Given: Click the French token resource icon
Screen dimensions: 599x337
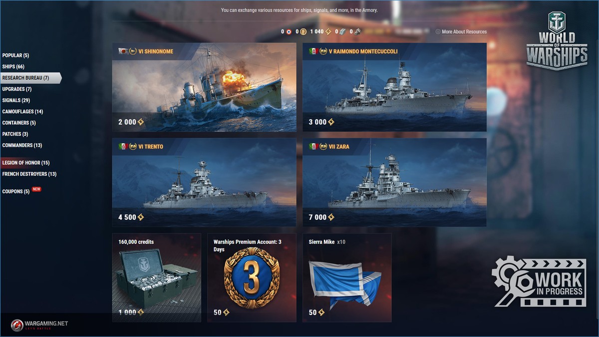Looking at the screenshot, I should [x=289, y=31].
